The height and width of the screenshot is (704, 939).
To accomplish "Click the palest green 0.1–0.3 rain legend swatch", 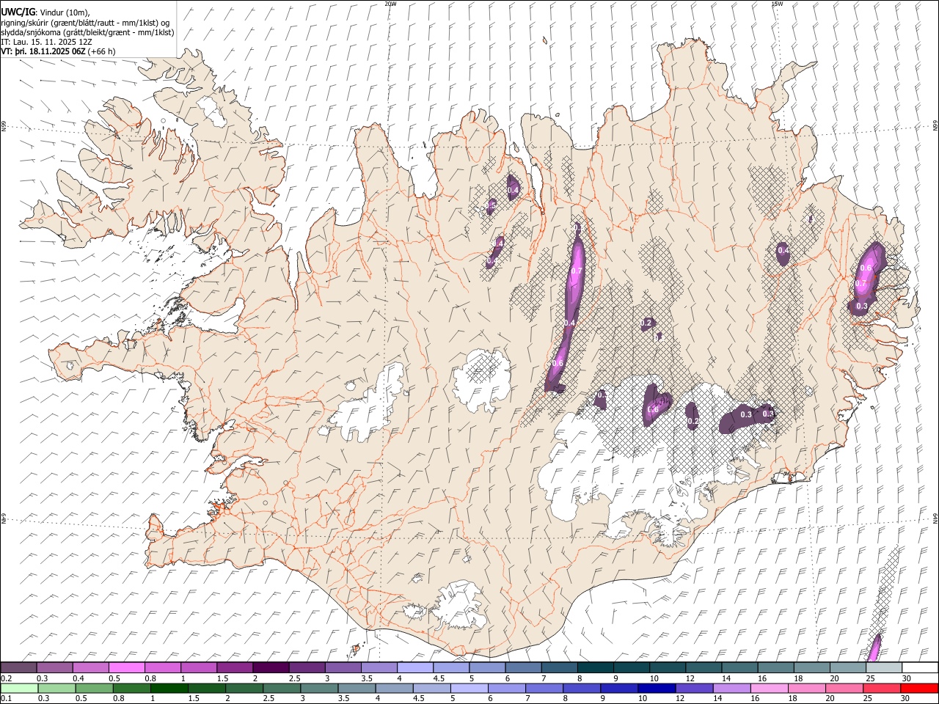I will coord(19,688).
